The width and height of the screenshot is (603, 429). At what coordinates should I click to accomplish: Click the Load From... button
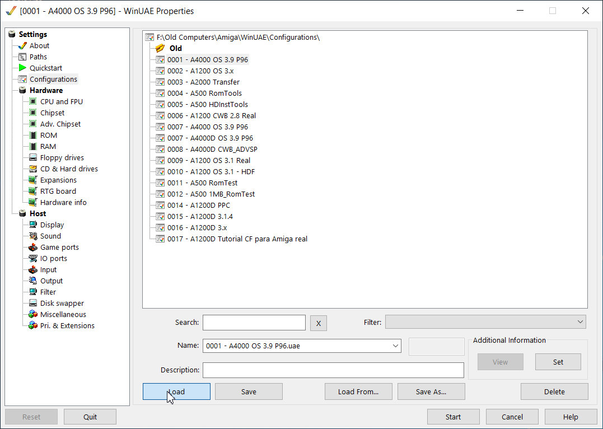tap(358, 391)
